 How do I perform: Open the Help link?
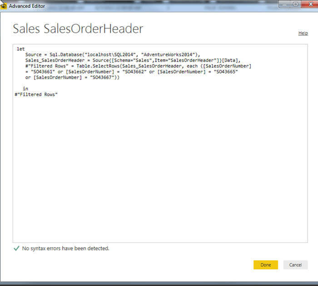[x=303, y=33]
